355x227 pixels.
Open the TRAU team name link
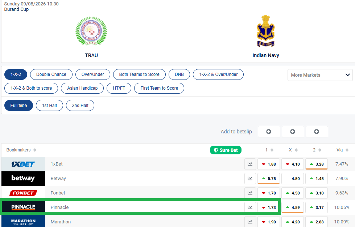tap(91, 55)
